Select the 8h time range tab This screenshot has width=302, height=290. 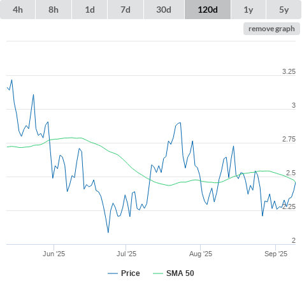click(54, 10)
